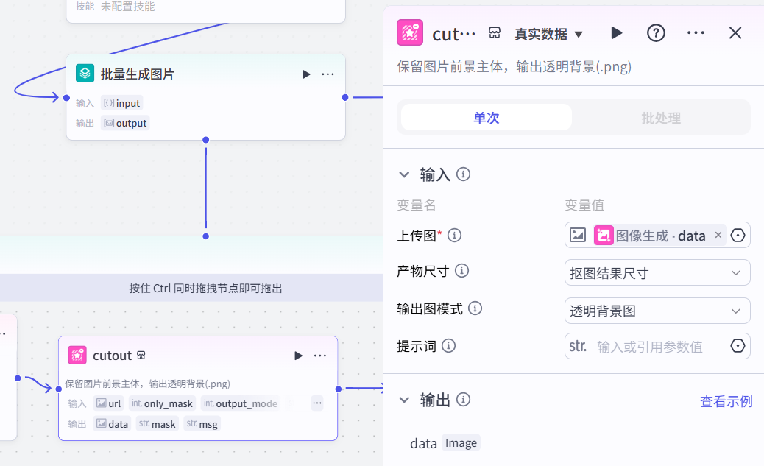Click image type icon in 上传图 field
This screenshot has height=466, width=764.
[577, 235]
